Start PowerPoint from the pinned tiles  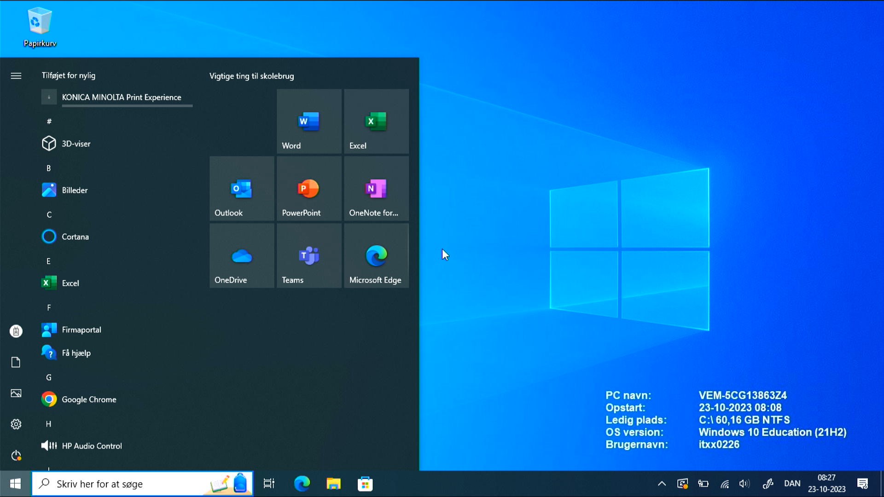(309, 189)
